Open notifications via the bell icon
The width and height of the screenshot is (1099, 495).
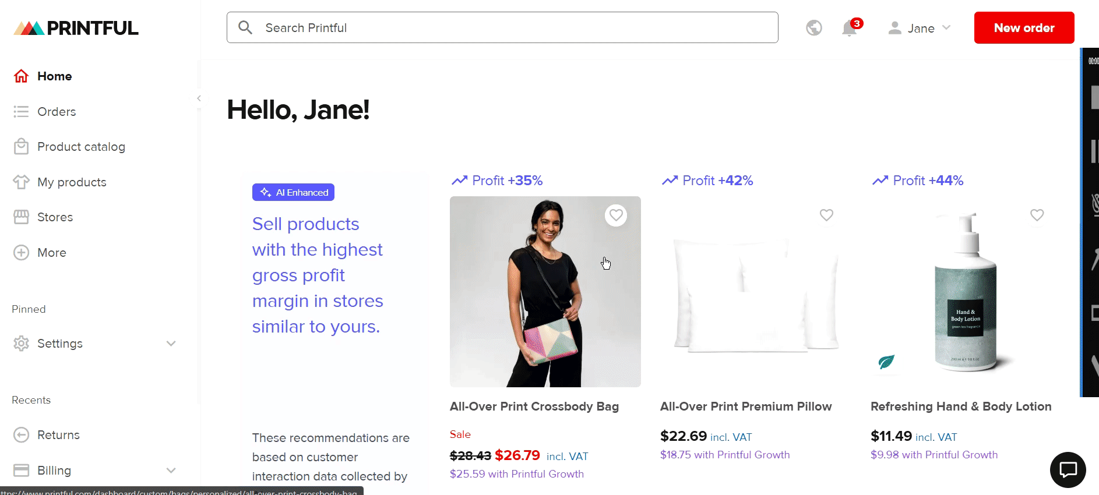tap(850, 27)
